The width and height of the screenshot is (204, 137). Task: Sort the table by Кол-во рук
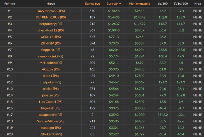(93, 4)
